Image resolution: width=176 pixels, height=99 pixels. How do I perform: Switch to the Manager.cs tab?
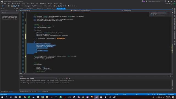[x=50, y=9]
